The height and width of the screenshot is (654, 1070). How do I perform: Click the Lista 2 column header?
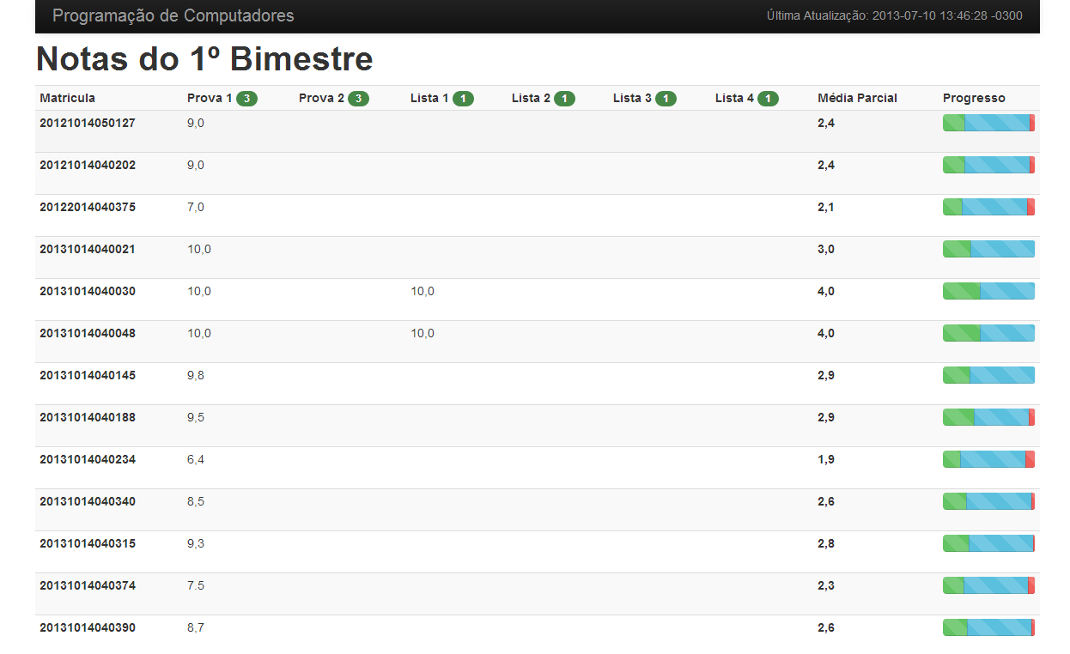(531, 98)
